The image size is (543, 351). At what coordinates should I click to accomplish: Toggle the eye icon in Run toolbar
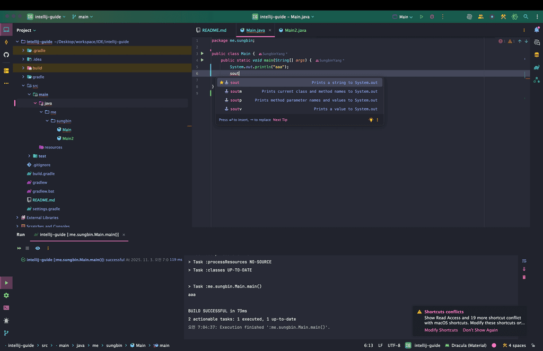(38, 248)
